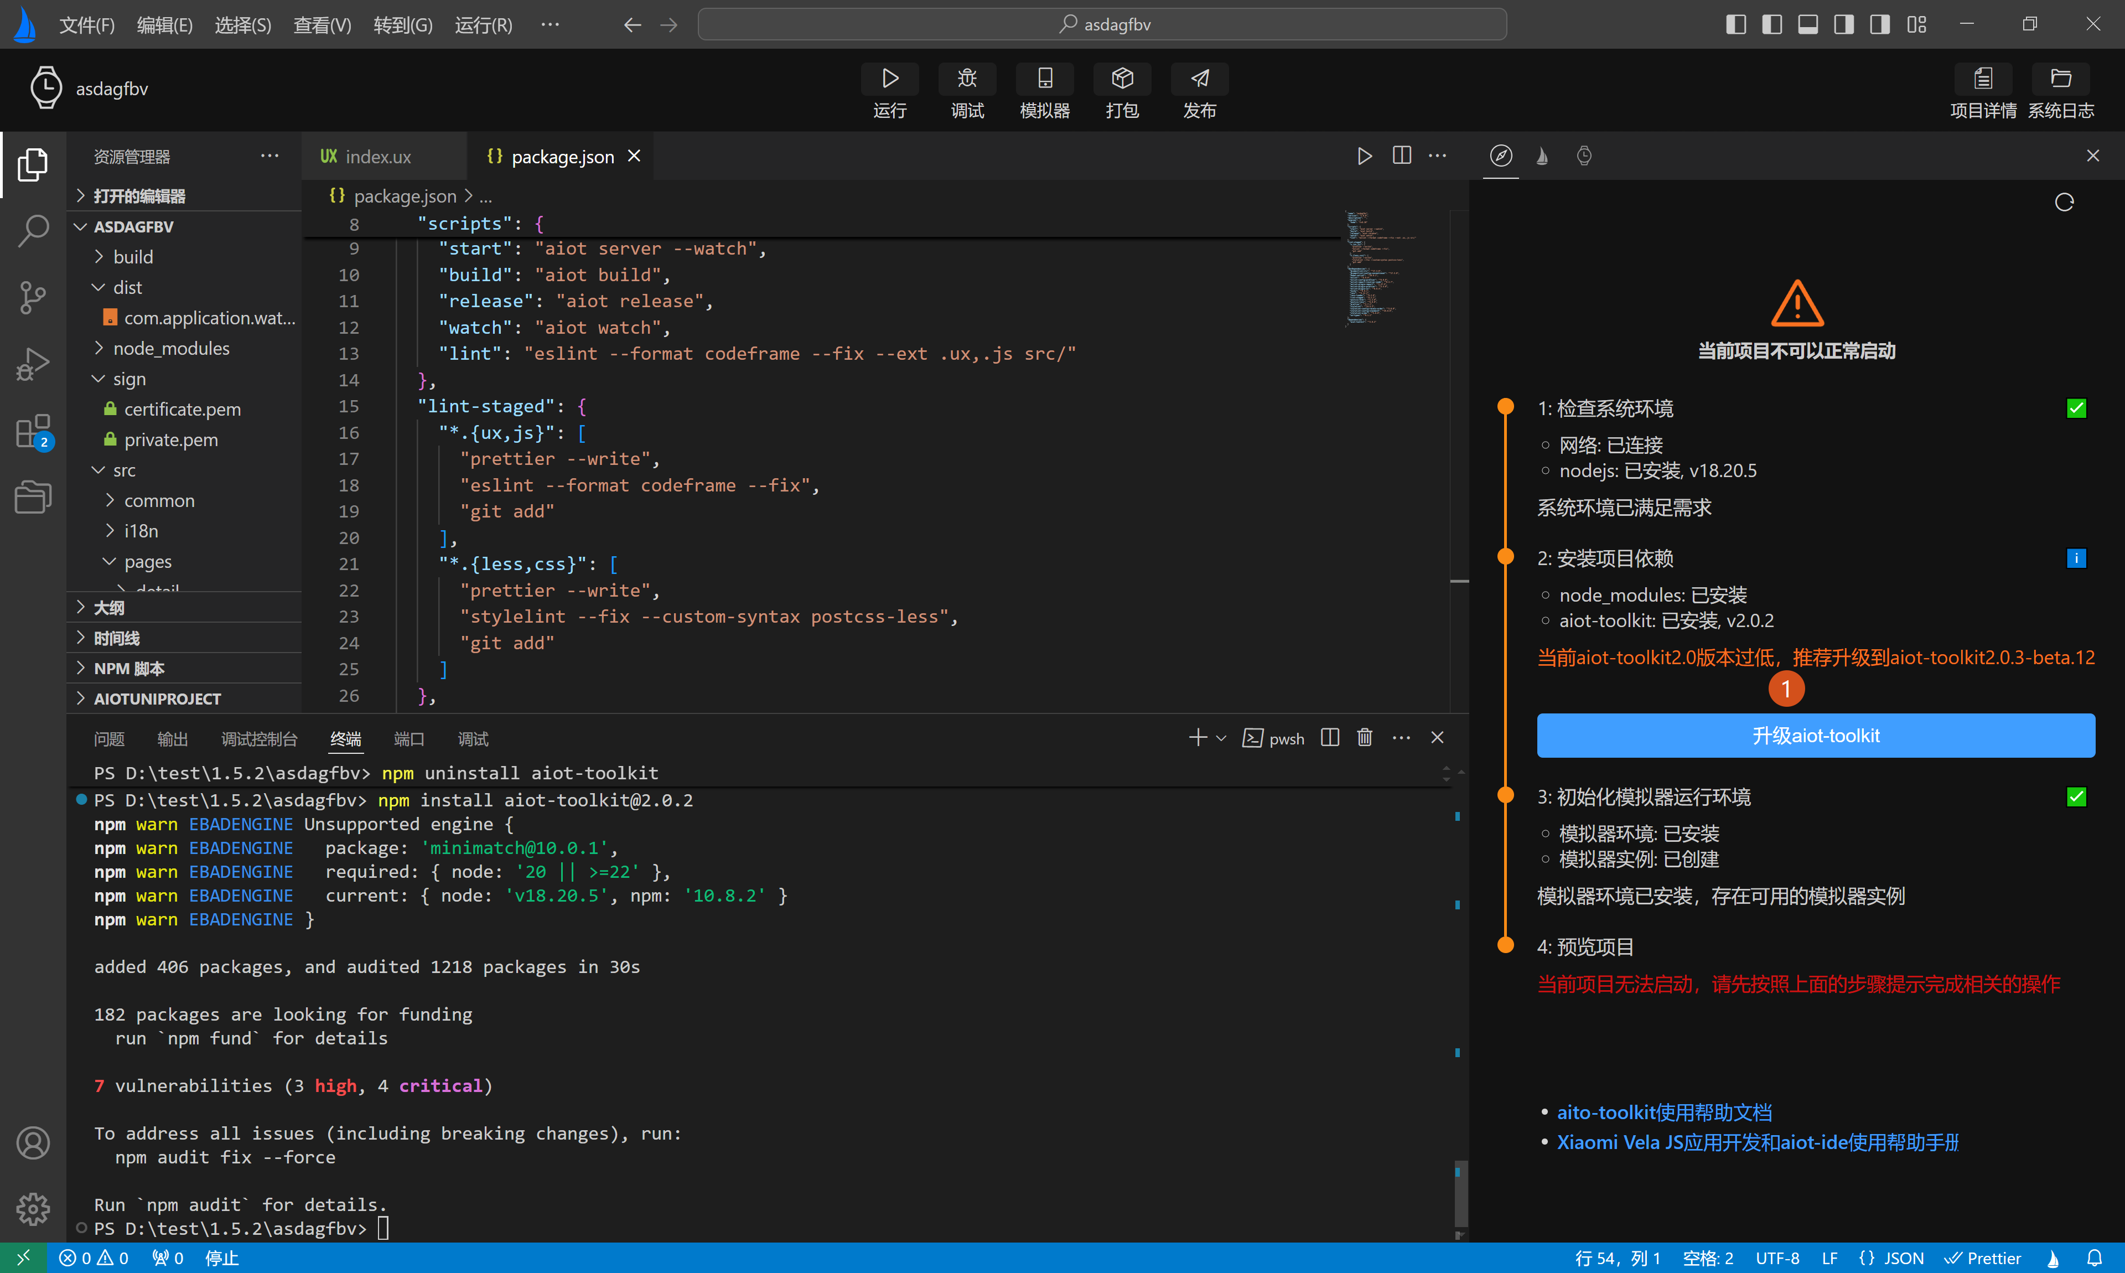Switch to the index.ux tab

(x=383, y=156)
